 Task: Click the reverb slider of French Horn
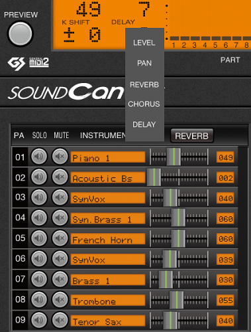click(179, 238)
